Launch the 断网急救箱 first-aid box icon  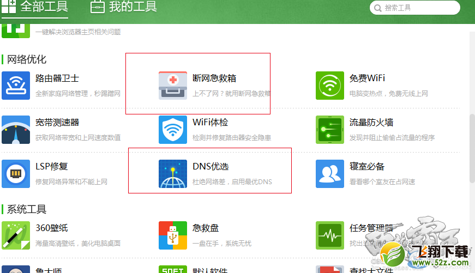pyautogui.click(x=173, y=86)
